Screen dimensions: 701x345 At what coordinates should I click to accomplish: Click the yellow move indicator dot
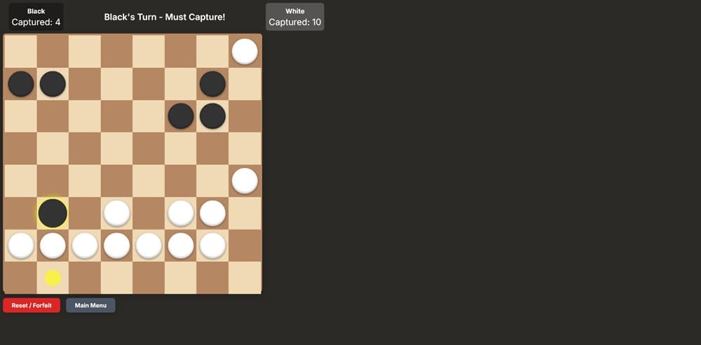(53, 278)
